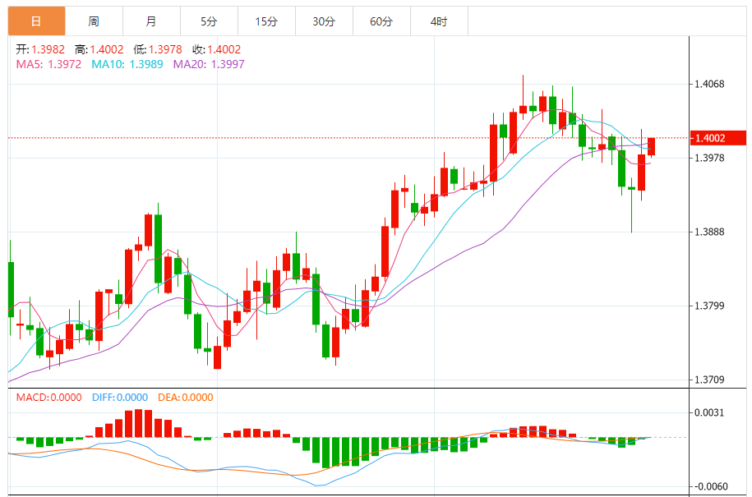Click the tallest red MACD histogram bar
Screen dimensions: 752x497
point(139,423)
